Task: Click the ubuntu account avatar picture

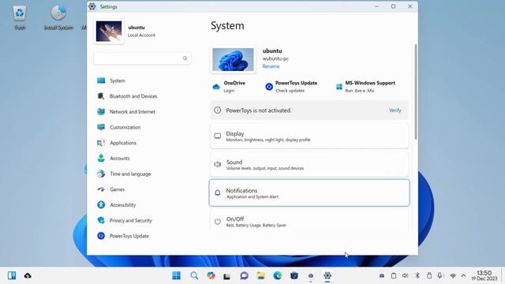Action: [109, 32]
